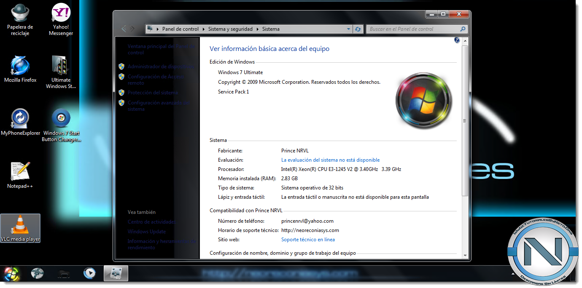582x288 pixels.
Task: Select Windows 7 Start Button Changer icon
Action: coord(61,125)
